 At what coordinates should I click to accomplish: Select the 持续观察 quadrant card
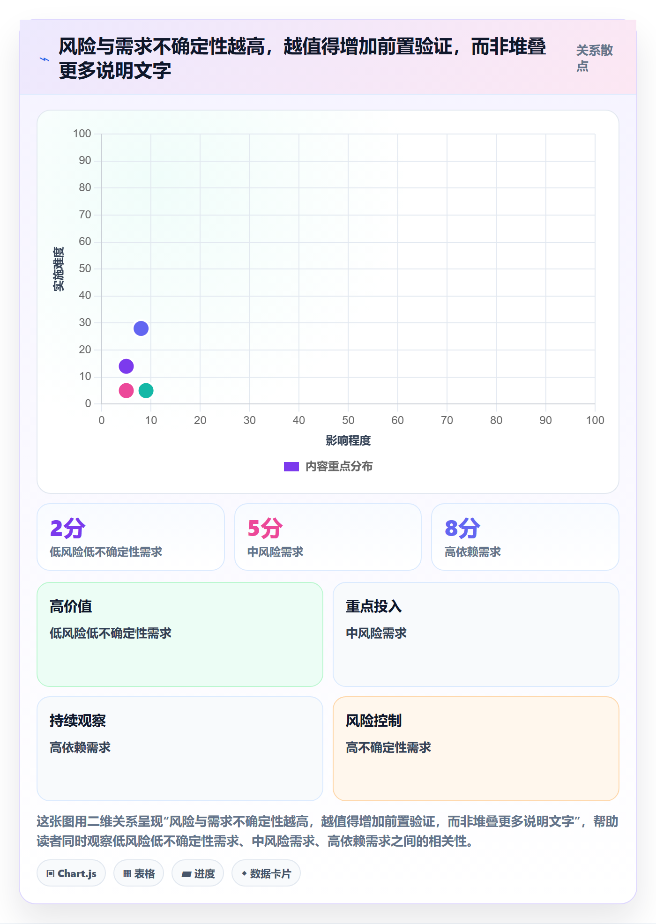(x=180, y=749)
